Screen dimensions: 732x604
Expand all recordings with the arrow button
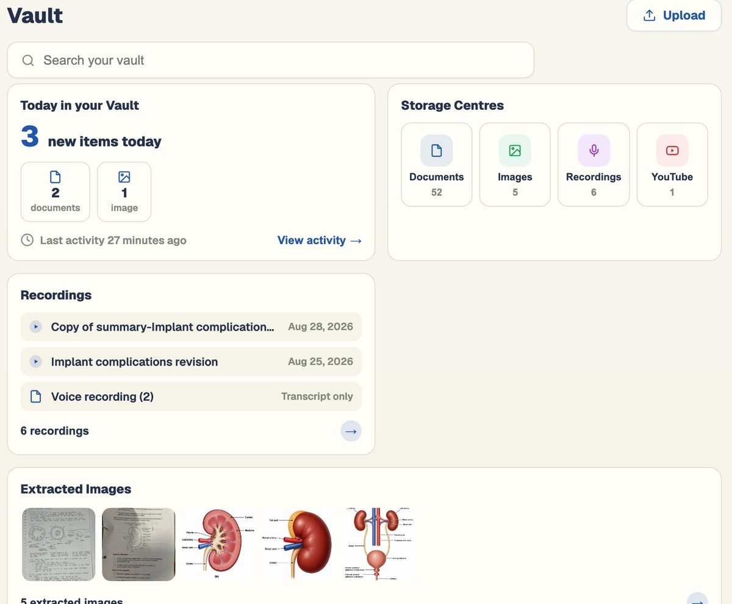click(x=351, y=431)
